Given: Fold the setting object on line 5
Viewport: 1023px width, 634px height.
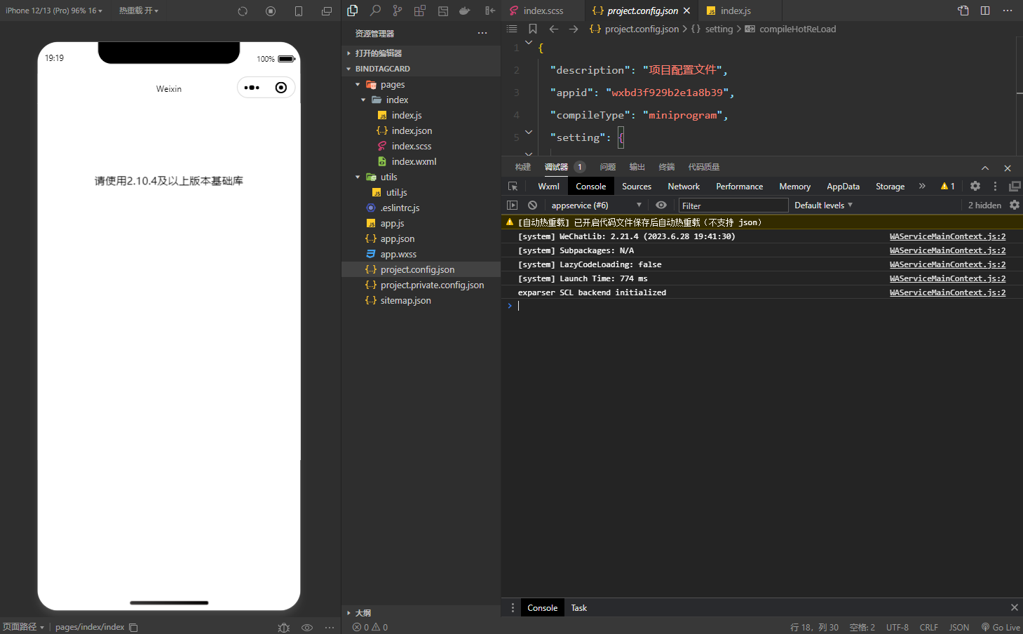Looking at the screenshot, I should pos(529,132).
